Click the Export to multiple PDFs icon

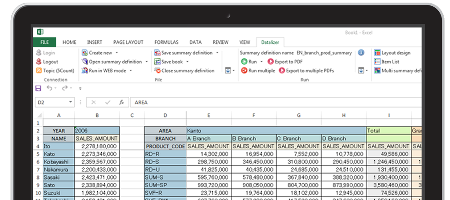[282, 71]
